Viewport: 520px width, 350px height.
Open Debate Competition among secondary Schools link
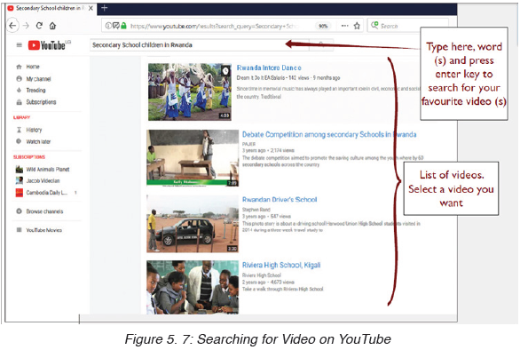329,134
